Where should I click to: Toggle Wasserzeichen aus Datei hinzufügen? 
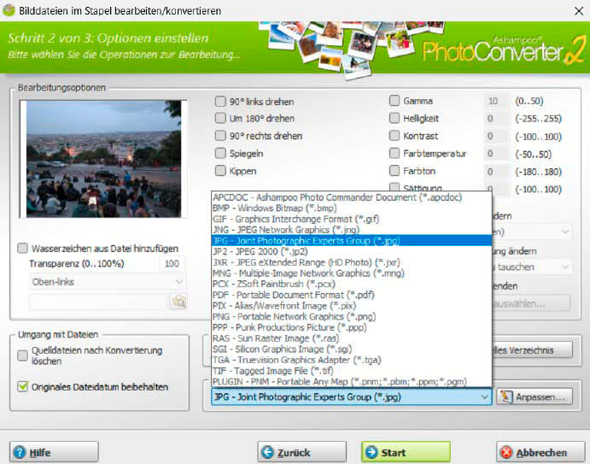click(22, 248)
